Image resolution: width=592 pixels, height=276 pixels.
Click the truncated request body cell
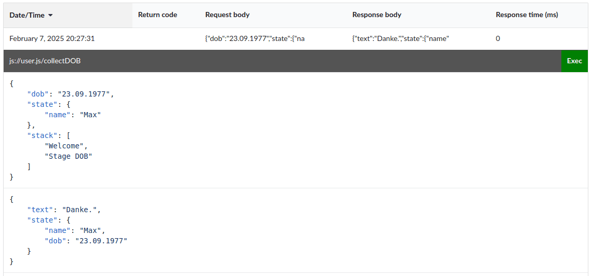254,38
